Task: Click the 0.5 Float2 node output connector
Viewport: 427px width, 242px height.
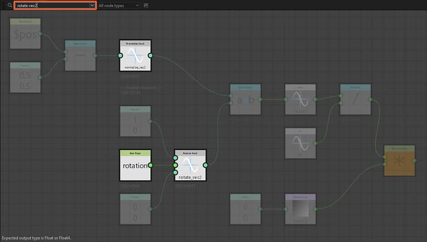Action: [x=40, y=77]
